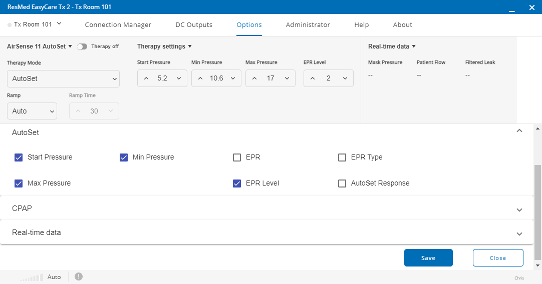
Task: Expand the Real-time data options section
Action: click(x=519, y=234)
